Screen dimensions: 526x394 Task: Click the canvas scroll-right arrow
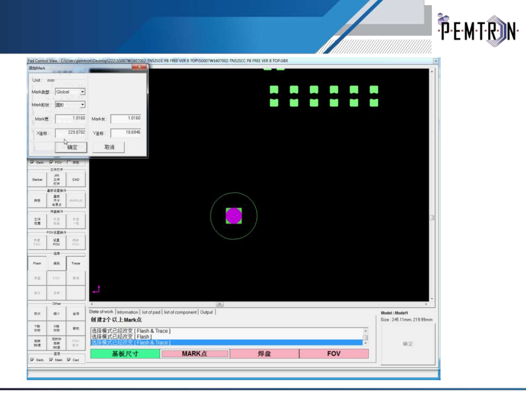(x=426, y=304)
